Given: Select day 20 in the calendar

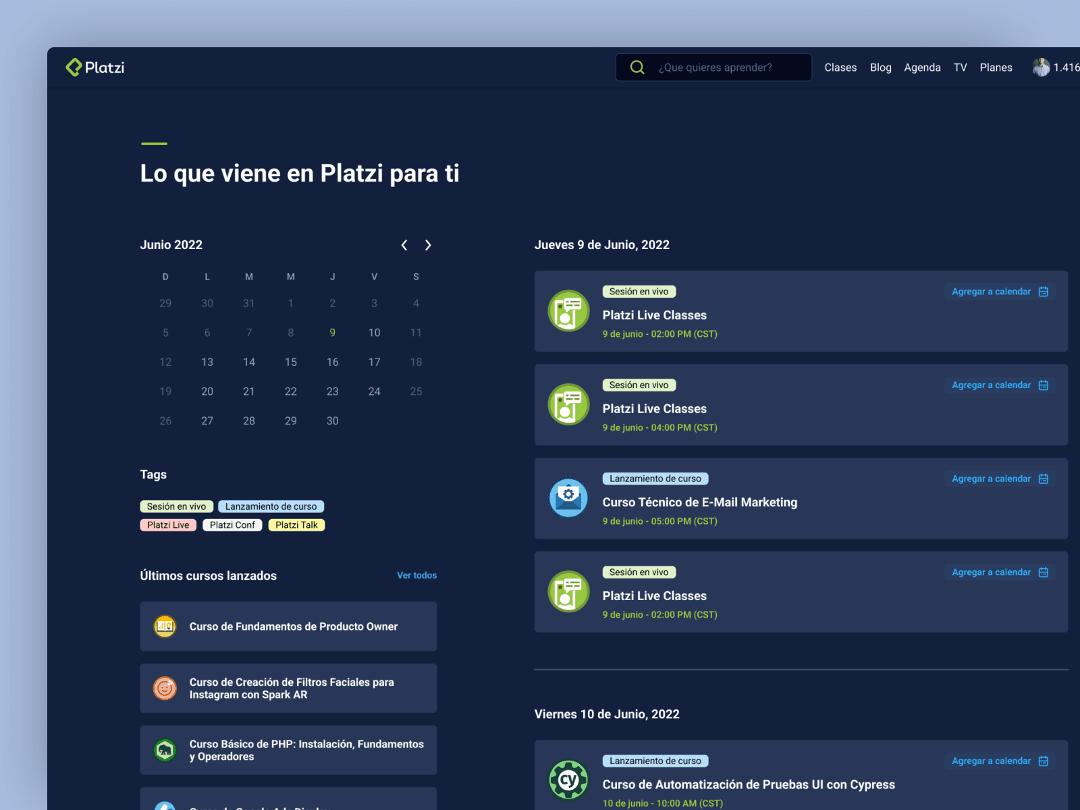Looking at the screenshot, I should pos(207,391).
